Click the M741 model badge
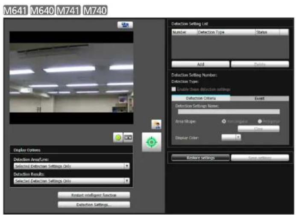 (x=69, y=10)
